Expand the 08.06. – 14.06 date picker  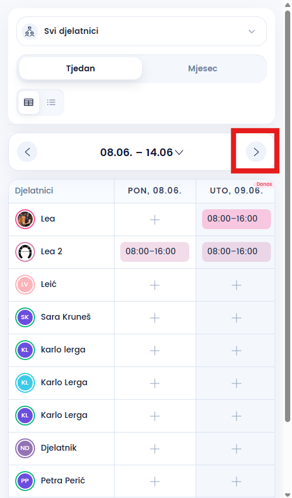pyautogui.click(x=141, y=152)
